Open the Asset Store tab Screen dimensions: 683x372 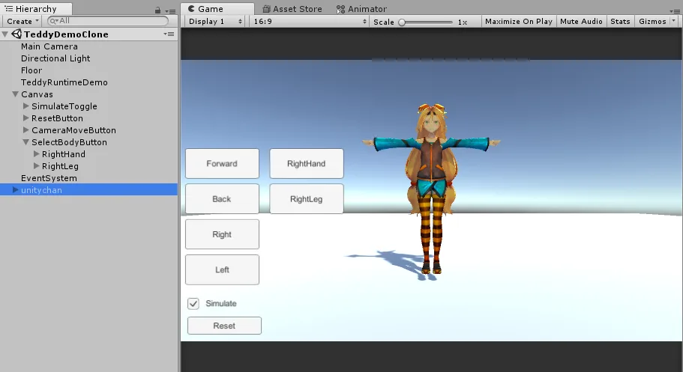[x=292, y=9]
